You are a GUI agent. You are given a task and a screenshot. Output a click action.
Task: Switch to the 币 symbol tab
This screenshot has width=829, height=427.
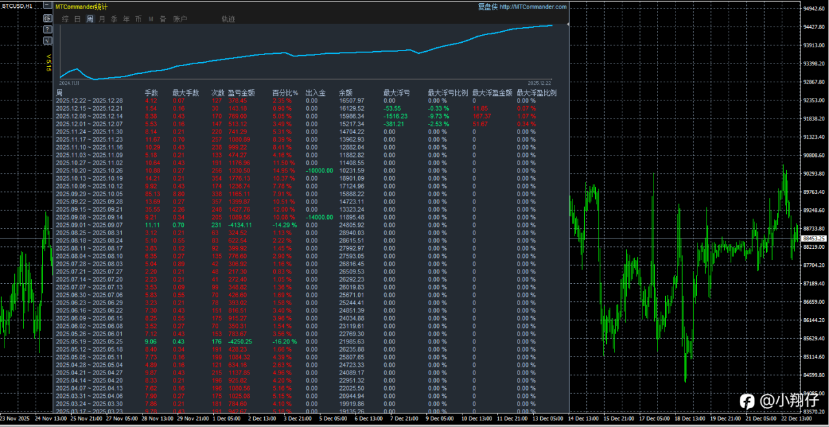(139, 19)
